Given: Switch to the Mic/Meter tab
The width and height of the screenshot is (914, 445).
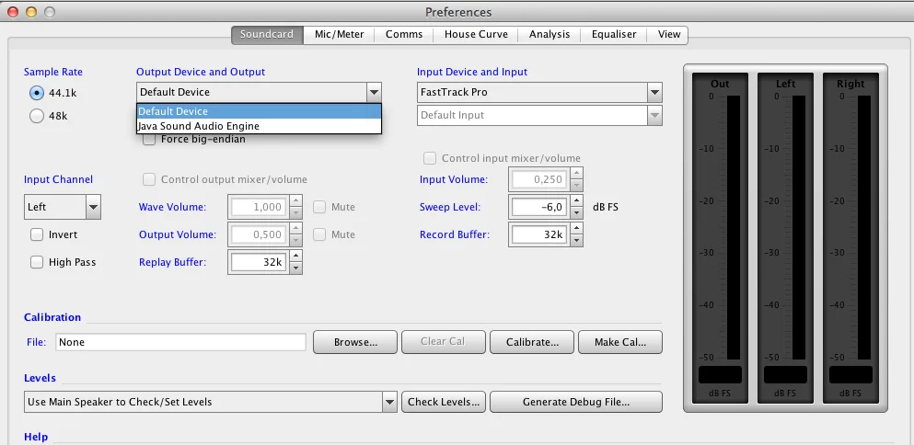Looking at the screenshot, I should click(339, 35).
